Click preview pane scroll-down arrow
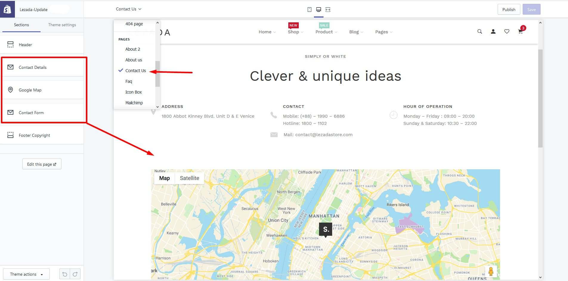This screenshot has height=281, width=568. [x=540, y=277]
